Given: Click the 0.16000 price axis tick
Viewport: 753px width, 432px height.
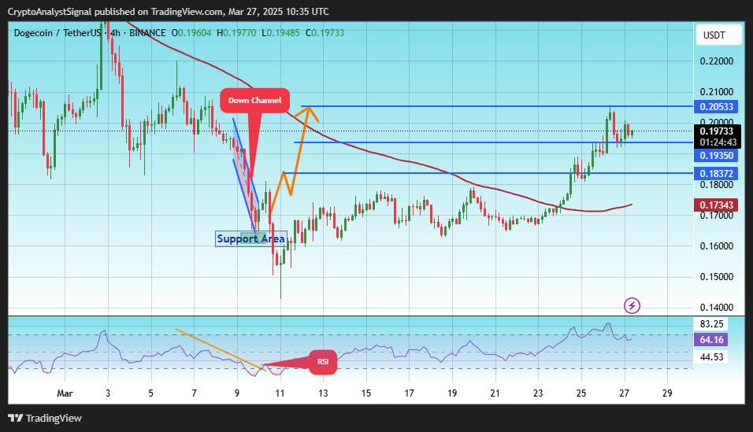Looking at the screenshot, I should [717, 246].
